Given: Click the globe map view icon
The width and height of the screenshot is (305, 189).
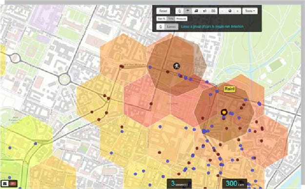Looking at the screenshot, I should pyautogui.click(x=230, y=11).
